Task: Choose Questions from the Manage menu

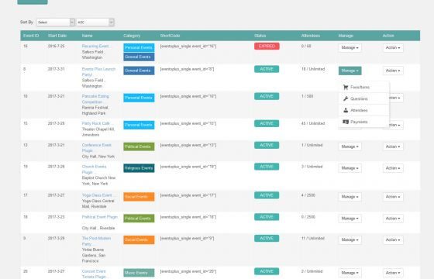Action: 364,99
